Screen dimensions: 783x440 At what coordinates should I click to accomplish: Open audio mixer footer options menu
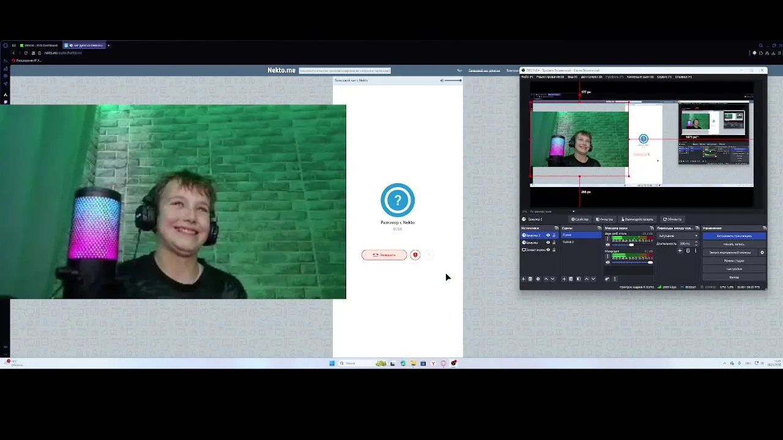click(x=615, y=279)
